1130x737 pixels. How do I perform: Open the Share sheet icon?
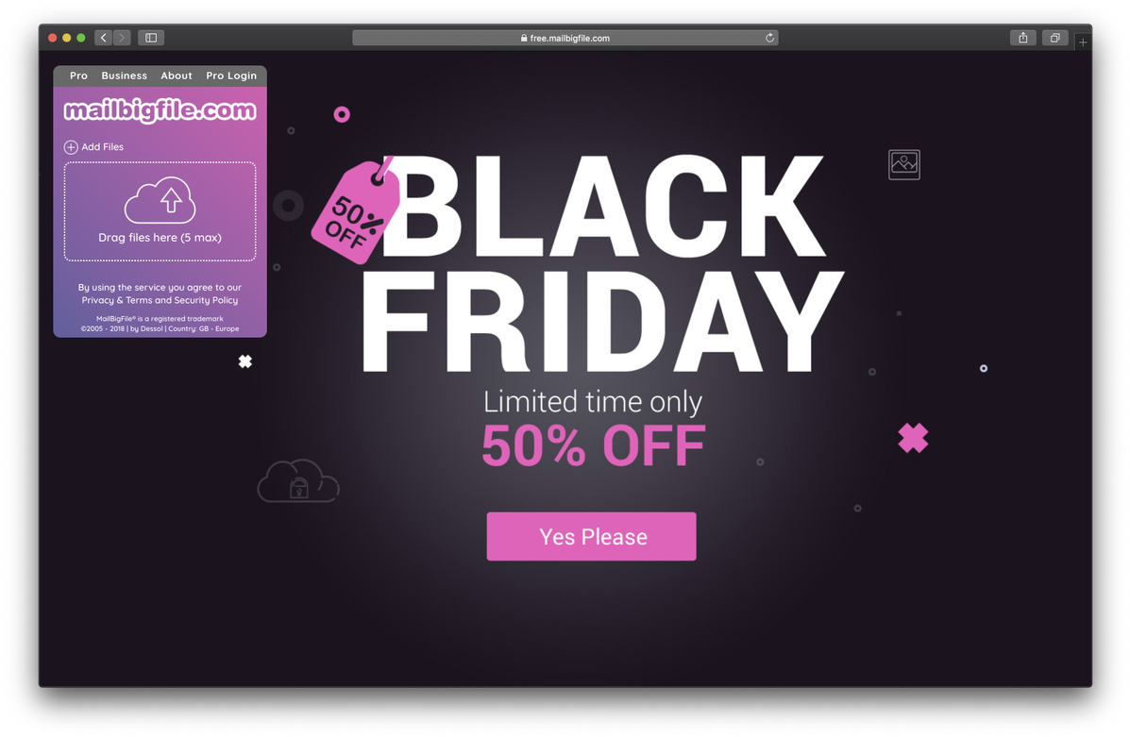1022,38
